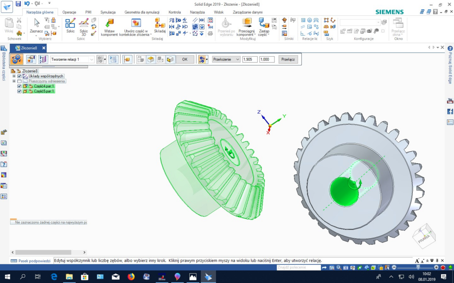The image size is (454, 283).
Task: Click the Przełącz button
Action: (x=288, y=59)
